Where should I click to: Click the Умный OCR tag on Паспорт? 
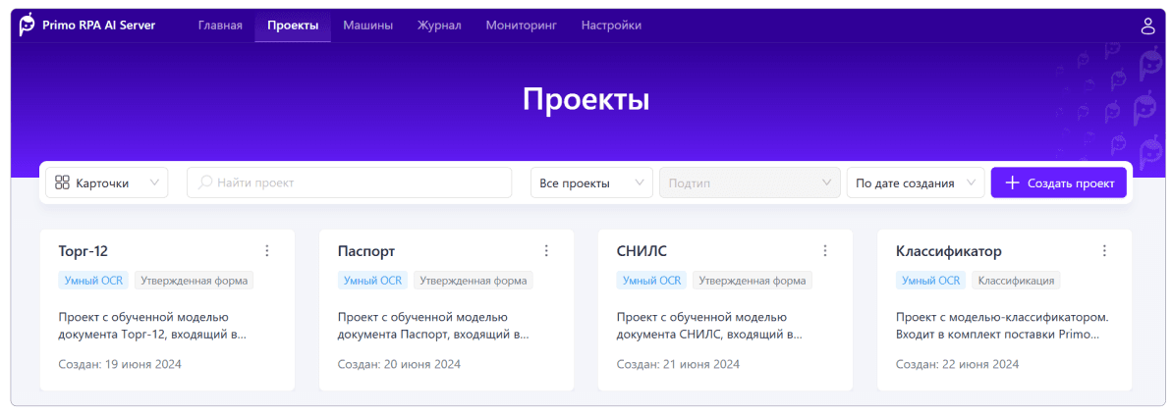(x=372, y=281)
